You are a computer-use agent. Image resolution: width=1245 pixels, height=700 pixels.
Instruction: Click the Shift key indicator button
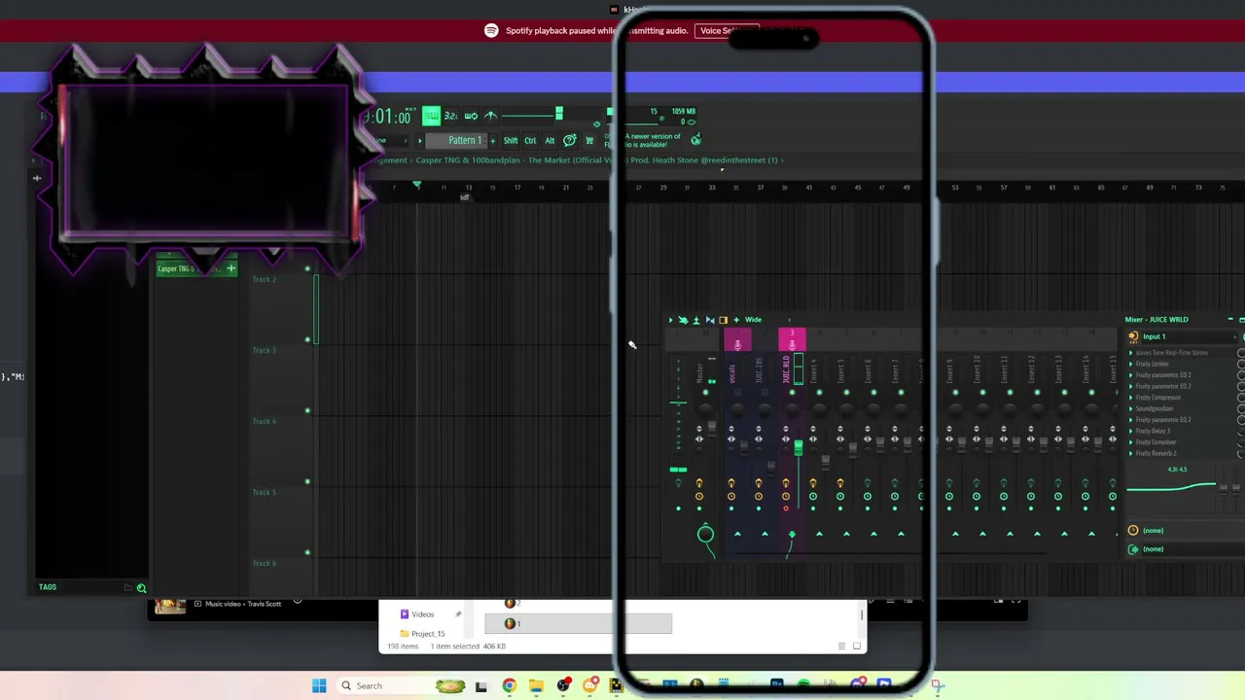[511, 140]
